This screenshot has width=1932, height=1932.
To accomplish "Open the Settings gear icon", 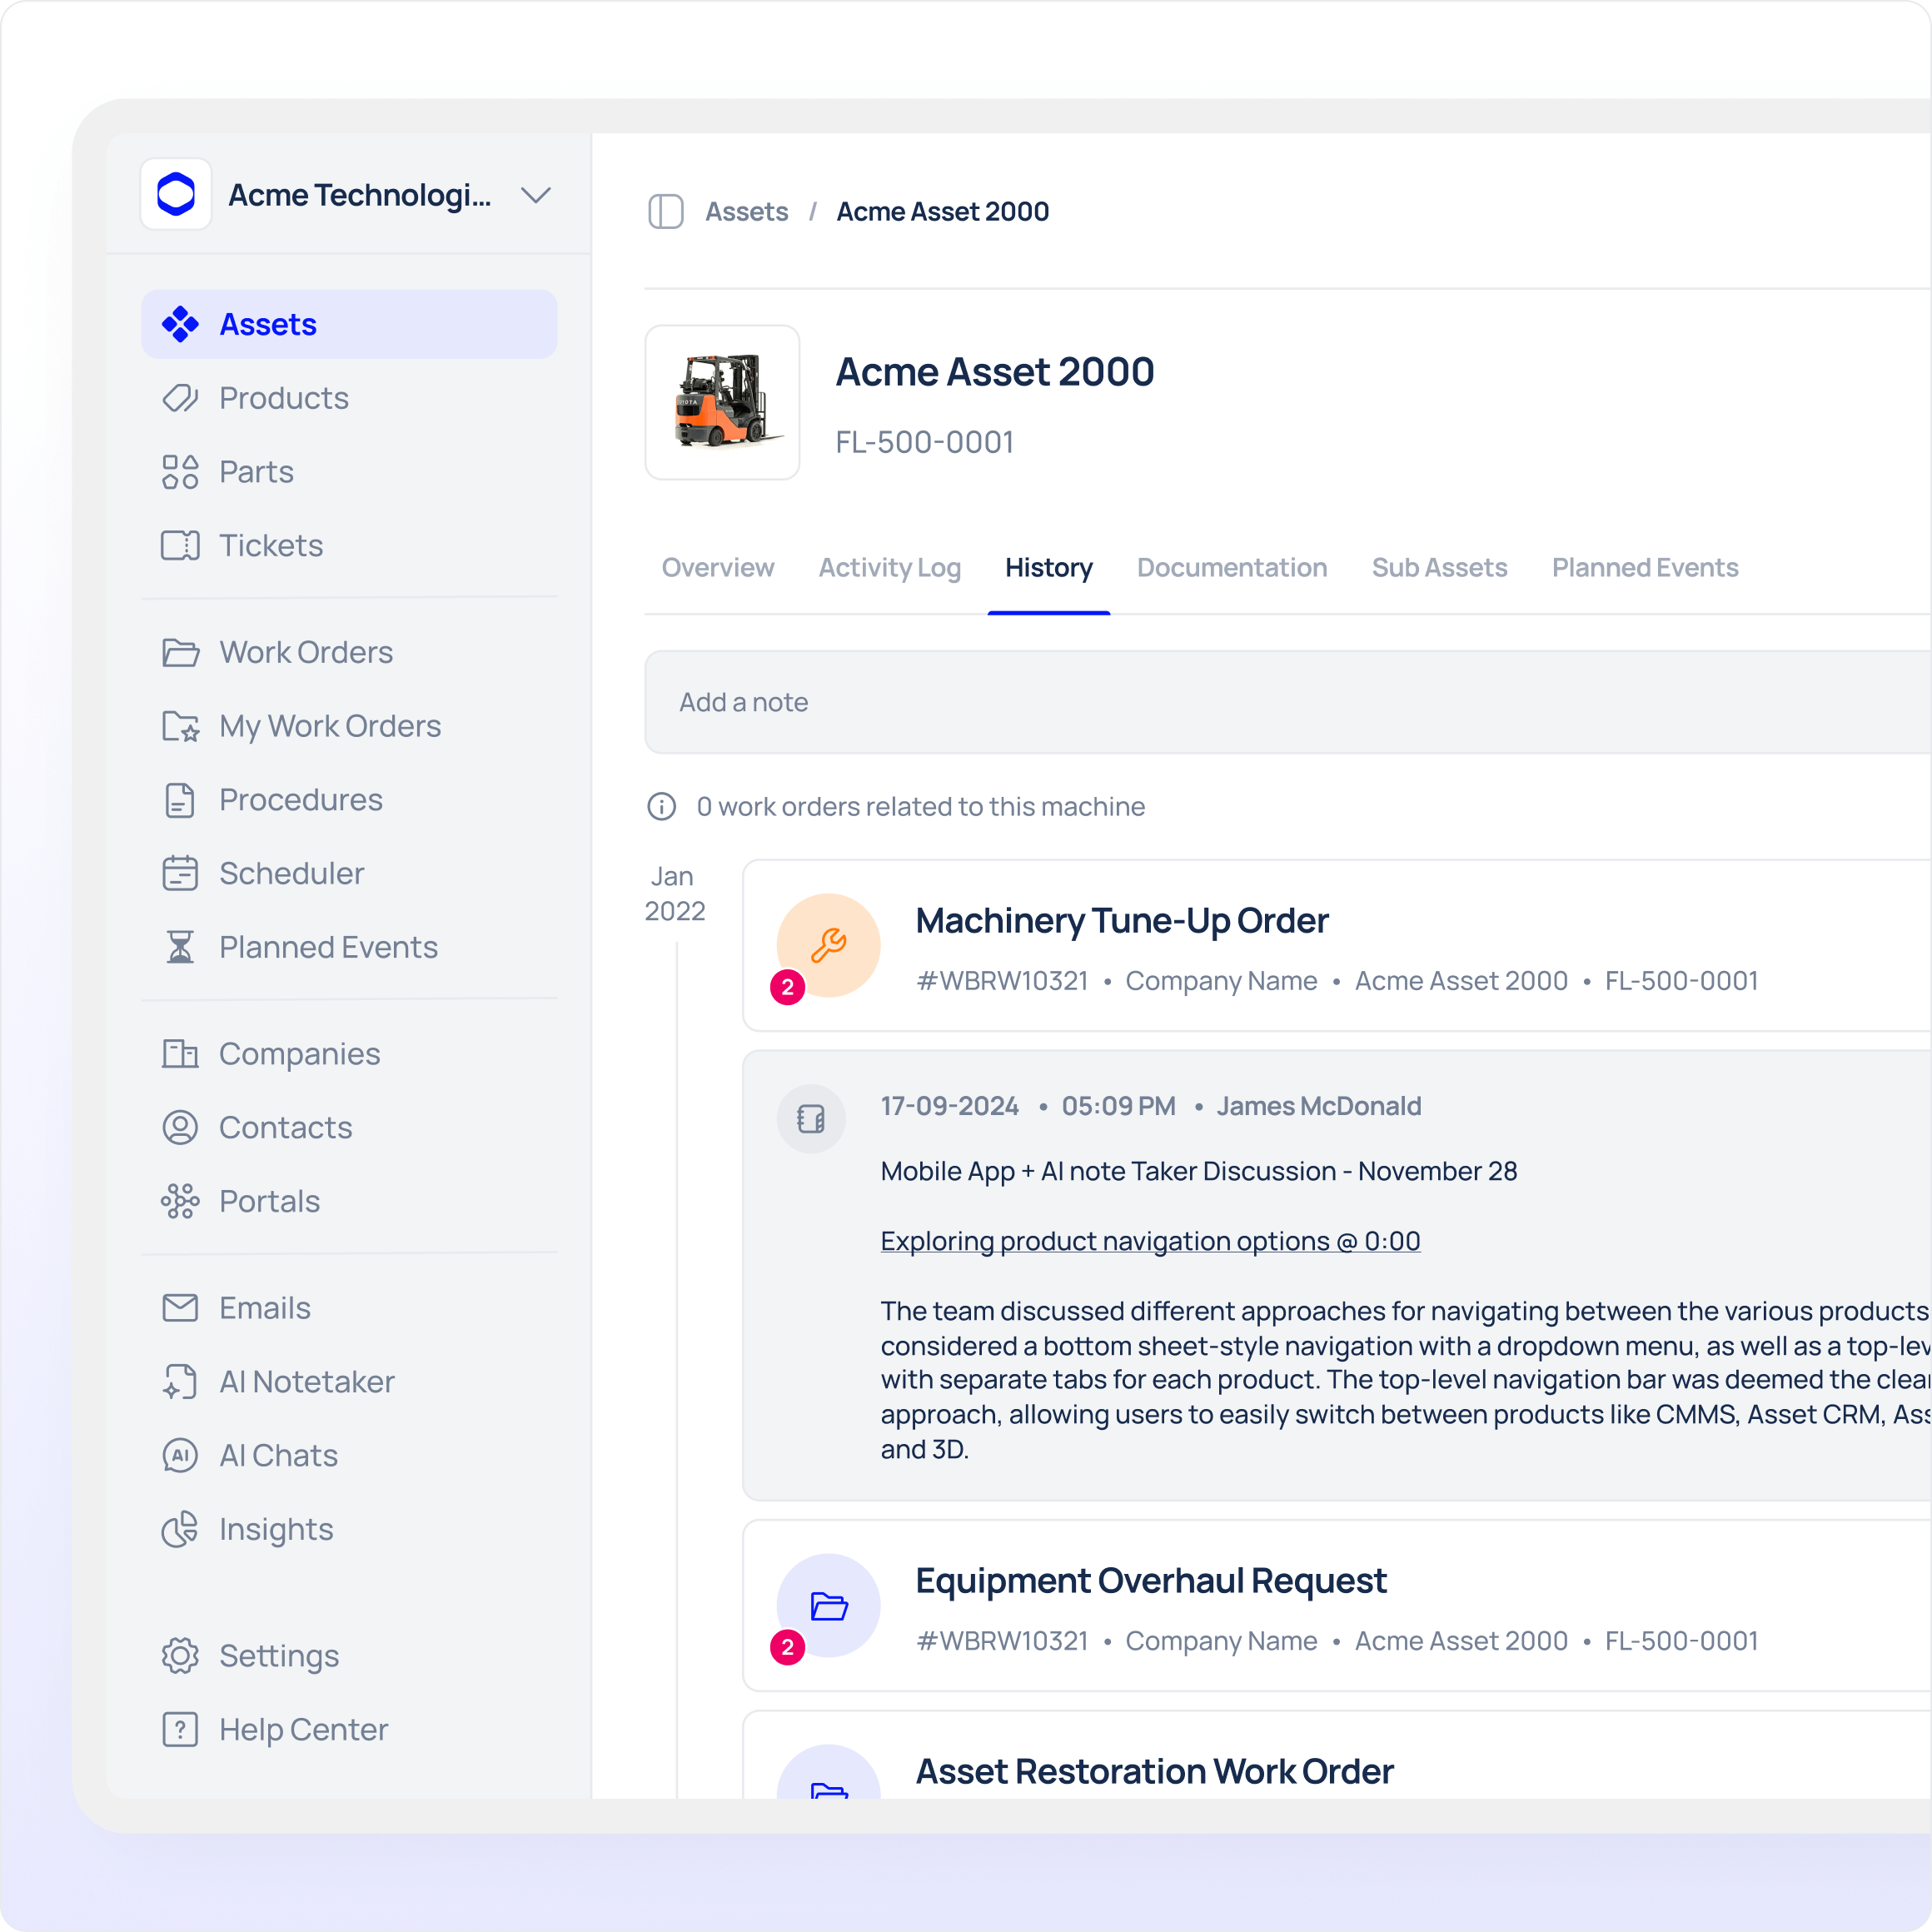I will click(x=180, y=1656).
